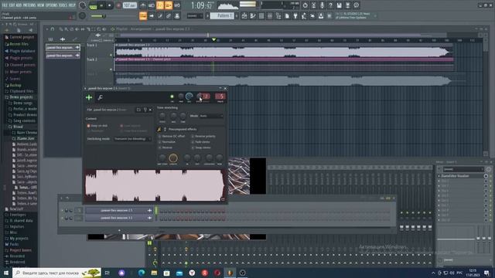Click the sampler waveform preview
The image size is (495, 278).
click(155, 185)
